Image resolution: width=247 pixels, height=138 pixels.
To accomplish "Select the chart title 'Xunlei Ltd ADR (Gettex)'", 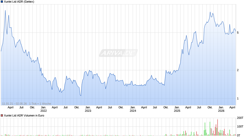I will coord(19,2).
